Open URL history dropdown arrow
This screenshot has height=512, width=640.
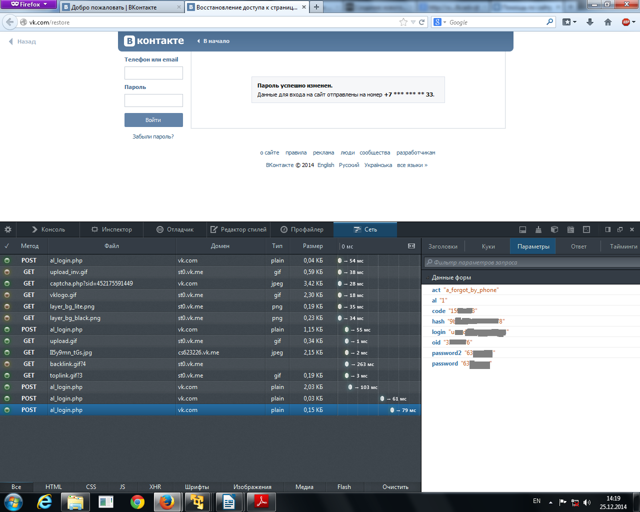tap(413, 22)
